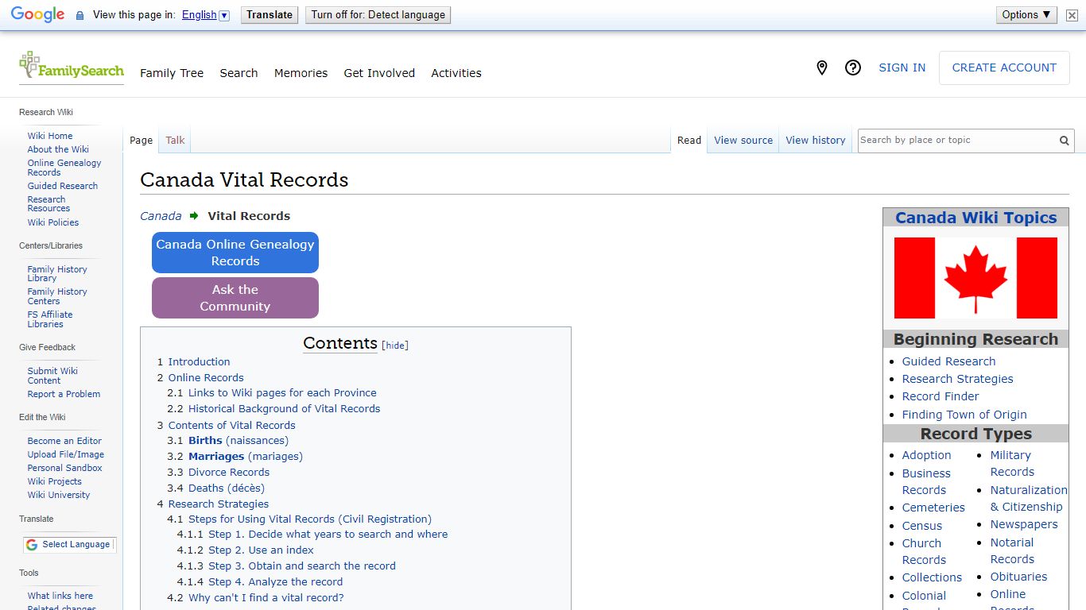The height and width of the screenshot is (610, 1086).
Task: Open Research Resources sidebar link
Action: tap(48, 204)
